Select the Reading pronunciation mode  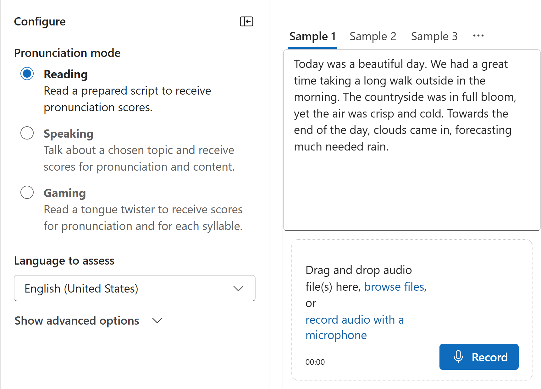point(27,74)
